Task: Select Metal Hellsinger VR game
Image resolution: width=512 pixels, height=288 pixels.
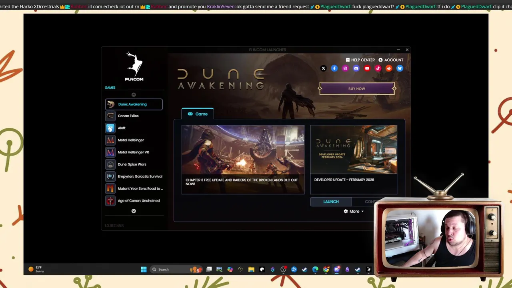Action: [134, 152]
